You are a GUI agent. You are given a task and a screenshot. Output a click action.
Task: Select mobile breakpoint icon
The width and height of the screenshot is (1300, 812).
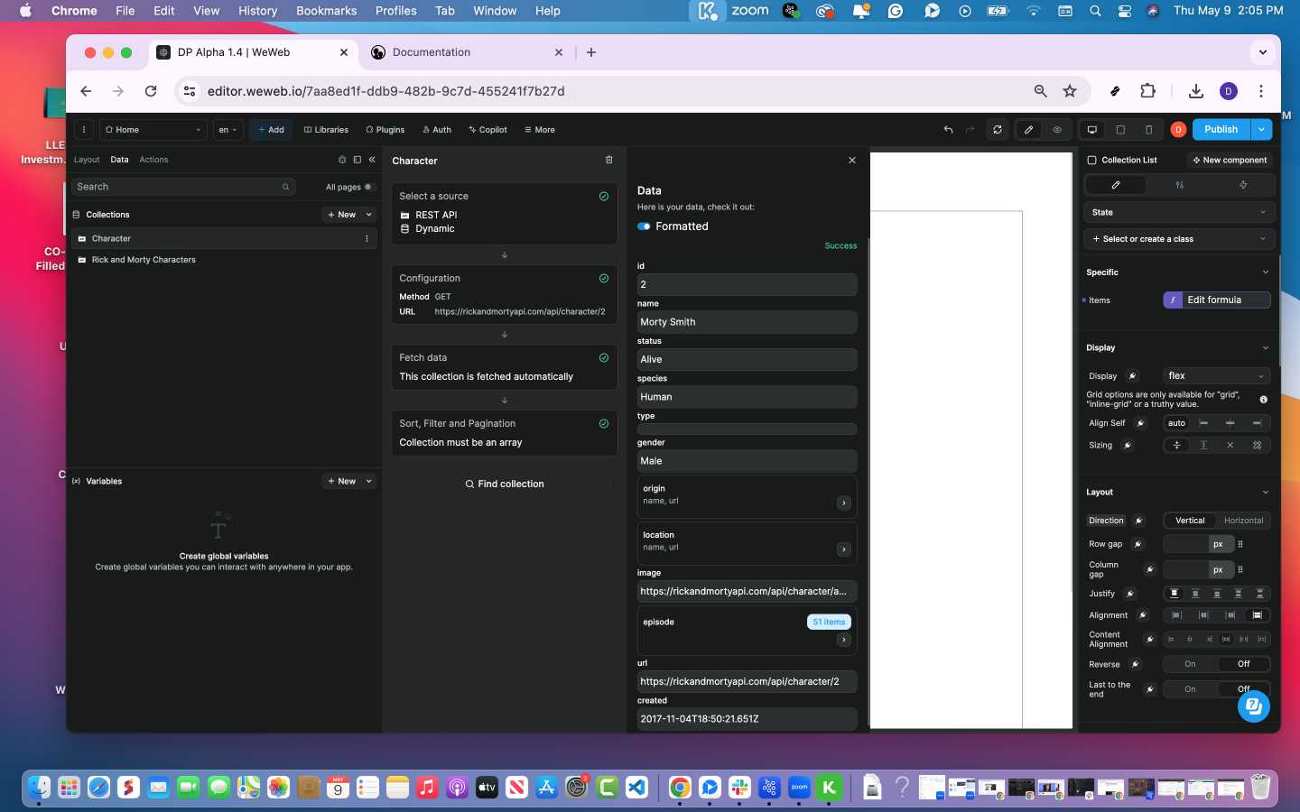tap(1148, 130)
